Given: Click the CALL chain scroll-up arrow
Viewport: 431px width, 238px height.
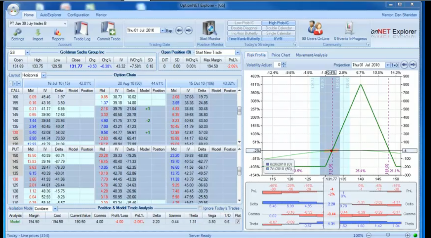Looking at the screenshot, I should click(239, 91).
